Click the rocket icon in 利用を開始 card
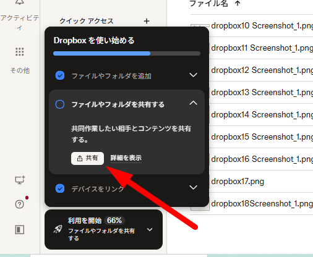This screenshot has height=257, width=313. coord(58,229)
